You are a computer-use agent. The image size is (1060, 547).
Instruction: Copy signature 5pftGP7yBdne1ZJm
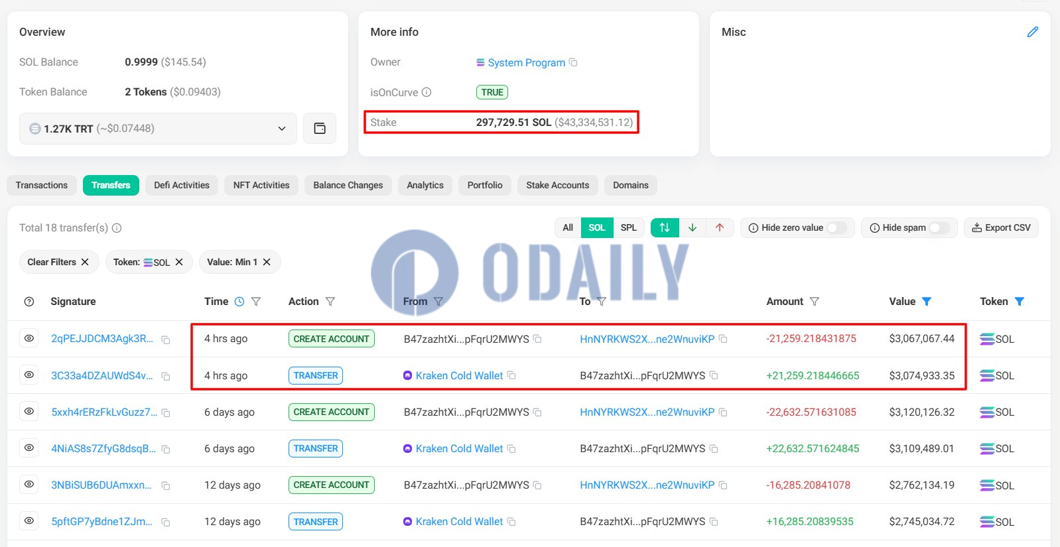[x=166, y=522]
